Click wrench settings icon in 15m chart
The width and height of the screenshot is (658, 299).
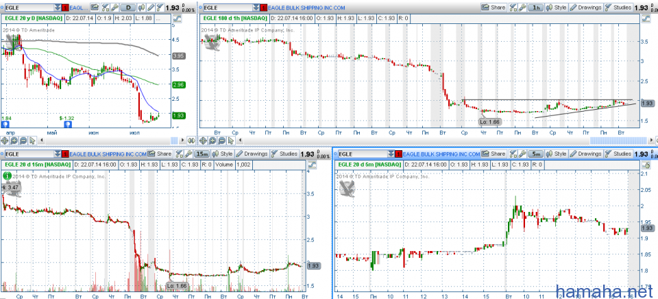tap(189, 154)
